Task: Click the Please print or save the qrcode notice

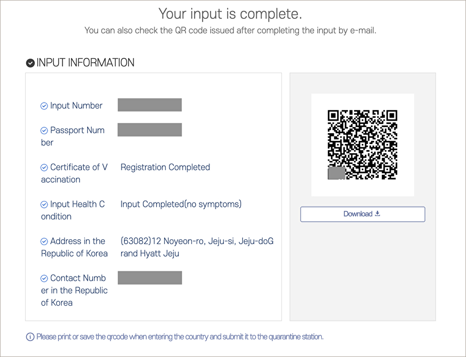Action: click(x=180, y=337)
